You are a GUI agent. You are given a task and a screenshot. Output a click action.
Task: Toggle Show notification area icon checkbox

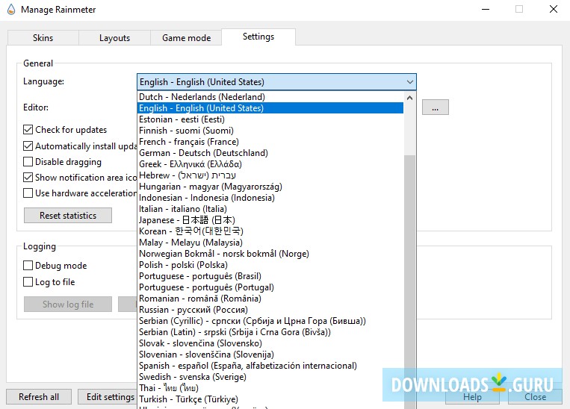pos(28,177)
